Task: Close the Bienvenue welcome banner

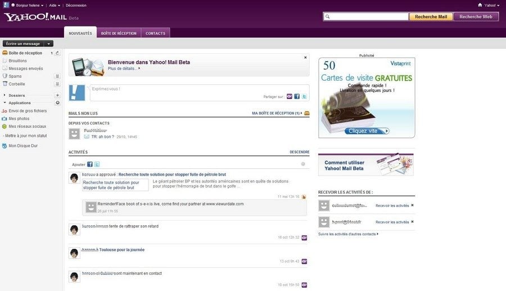Action: (x=305, y=57)
